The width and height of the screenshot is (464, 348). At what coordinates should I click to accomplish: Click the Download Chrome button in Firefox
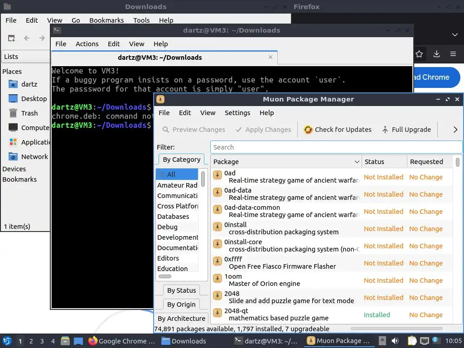pos(436,77)
